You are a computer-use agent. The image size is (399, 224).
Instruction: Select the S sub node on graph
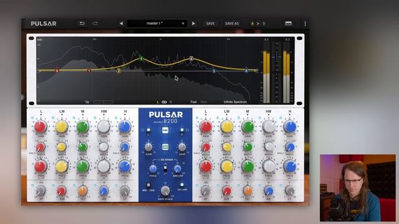click(x=57, y=70)
